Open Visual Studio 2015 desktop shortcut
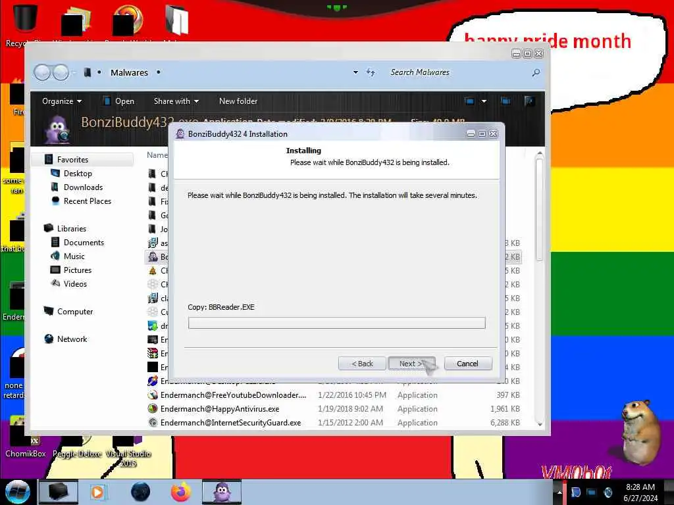Screen dimensions: 674x505 [128, 452]
